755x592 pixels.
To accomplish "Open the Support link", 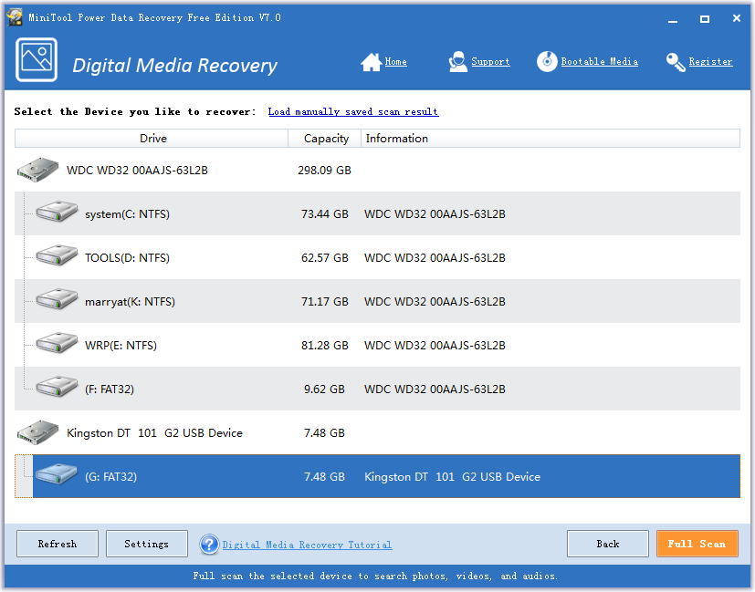I will click(x=490, y=61).
